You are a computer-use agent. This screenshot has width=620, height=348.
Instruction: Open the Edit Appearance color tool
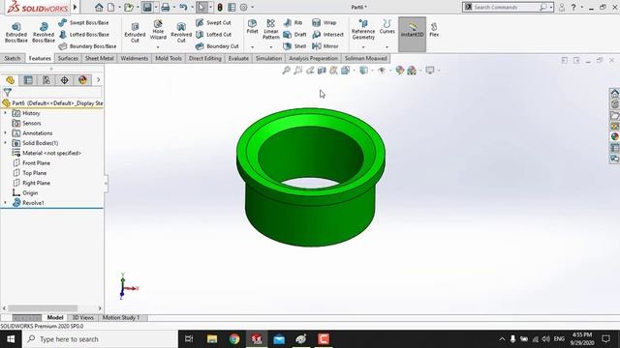pyautogui.click(x=400, y=71)
